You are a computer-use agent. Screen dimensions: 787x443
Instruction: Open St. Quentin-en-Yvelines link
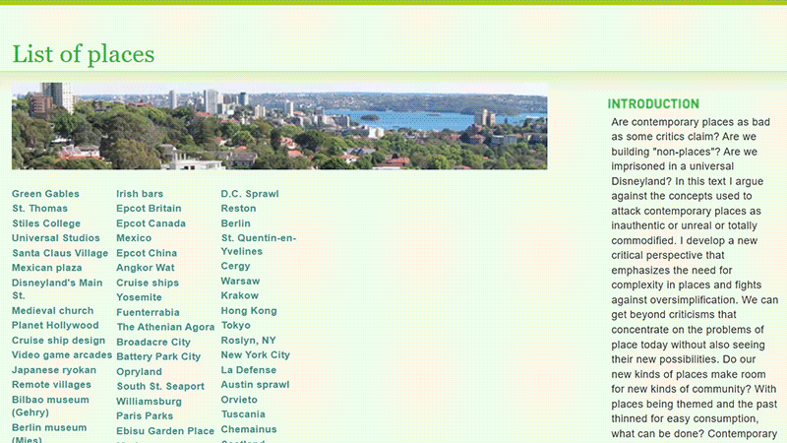(x=258, y=244)
